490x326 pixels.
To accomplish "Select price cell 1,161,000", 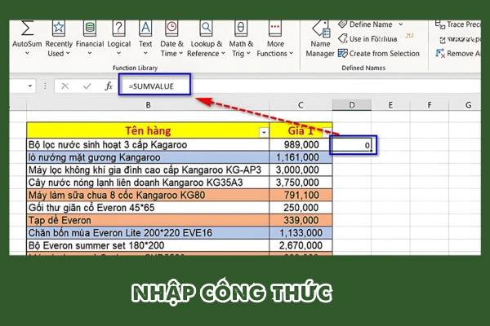I will pyautogui.click(x=301, y=157).
